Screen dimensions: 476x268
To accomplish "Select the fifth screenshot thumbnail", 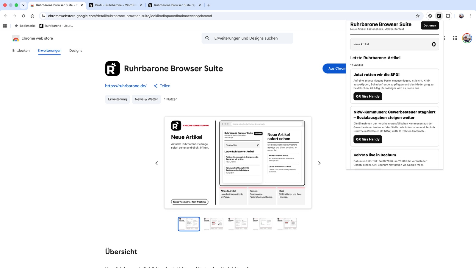I will pos(287,224).
